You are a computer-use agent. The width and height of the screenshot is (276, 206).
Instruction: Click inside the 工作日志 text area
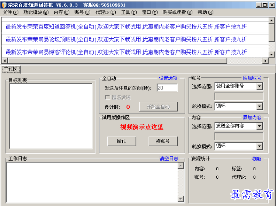click(x=92, y=182)
